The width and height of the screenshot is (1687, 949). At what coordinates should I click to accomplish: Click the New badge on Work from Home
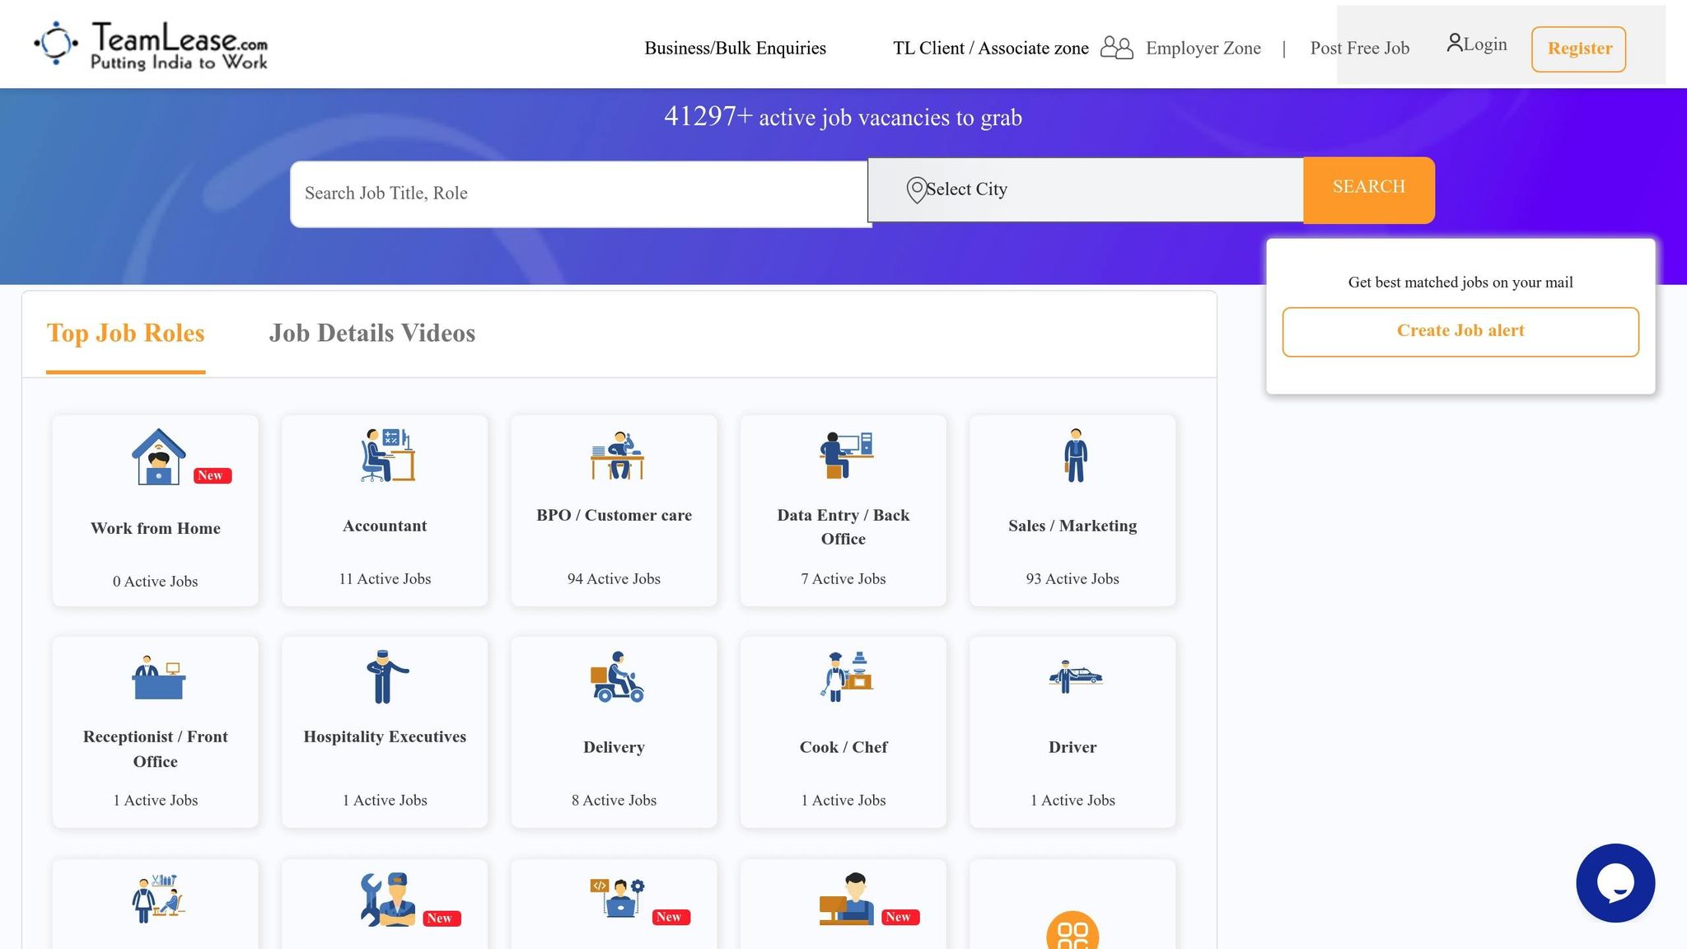click(213, 475)
